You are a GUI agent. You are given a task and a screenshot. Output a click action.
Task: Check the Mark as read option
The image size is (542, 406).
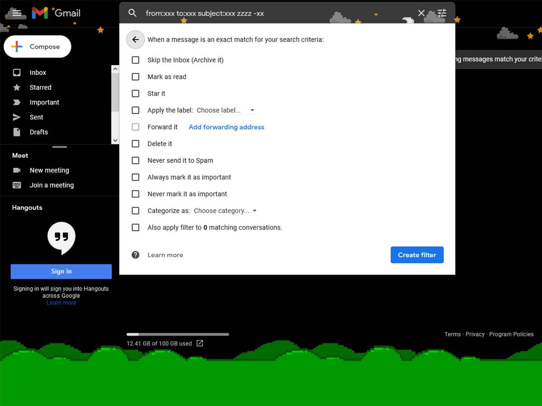point(135,77)
